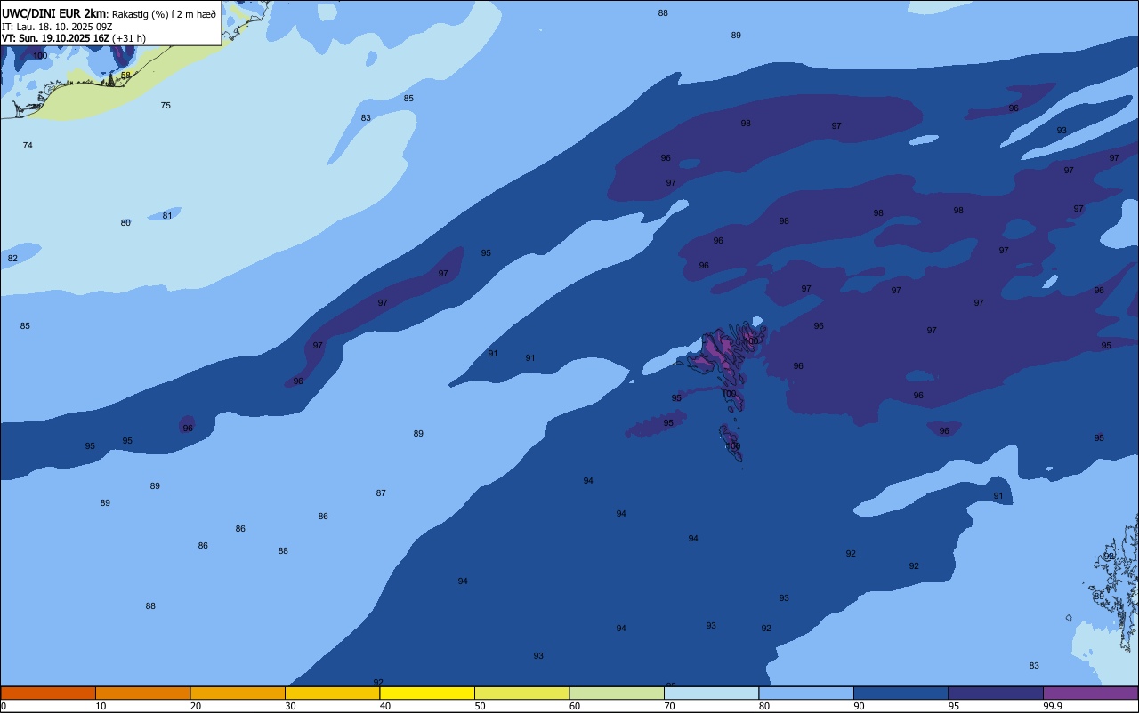
Task: Click the 20–30 amber legend swatch
Action: 238,693
